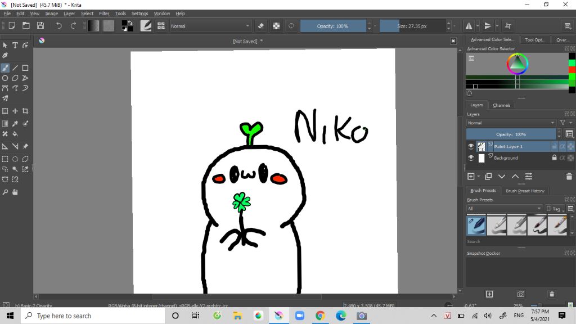Open the Settings menu

139,13
